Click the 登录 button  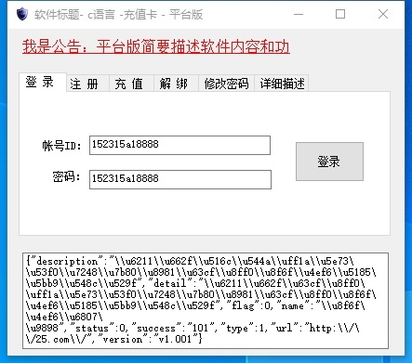329,162
